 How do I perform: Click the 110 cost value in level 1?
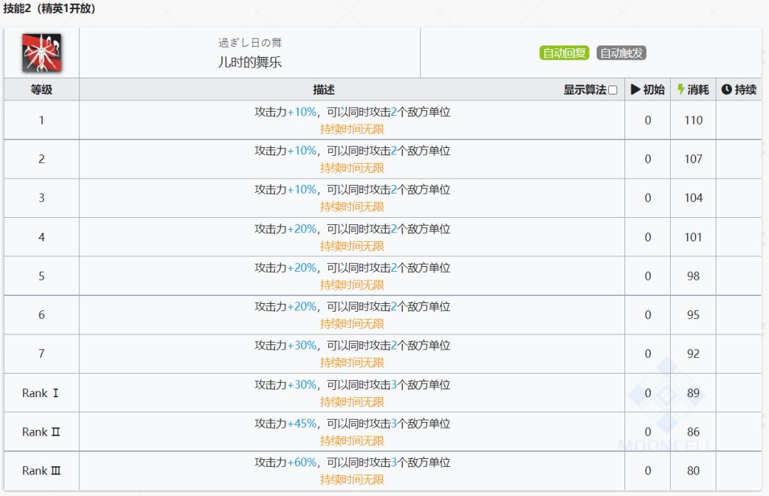pyautogui.click(x=693, y=120)
